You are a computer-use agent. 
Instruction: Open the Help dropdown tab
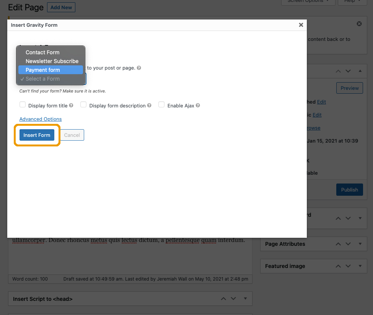[352, 2]
